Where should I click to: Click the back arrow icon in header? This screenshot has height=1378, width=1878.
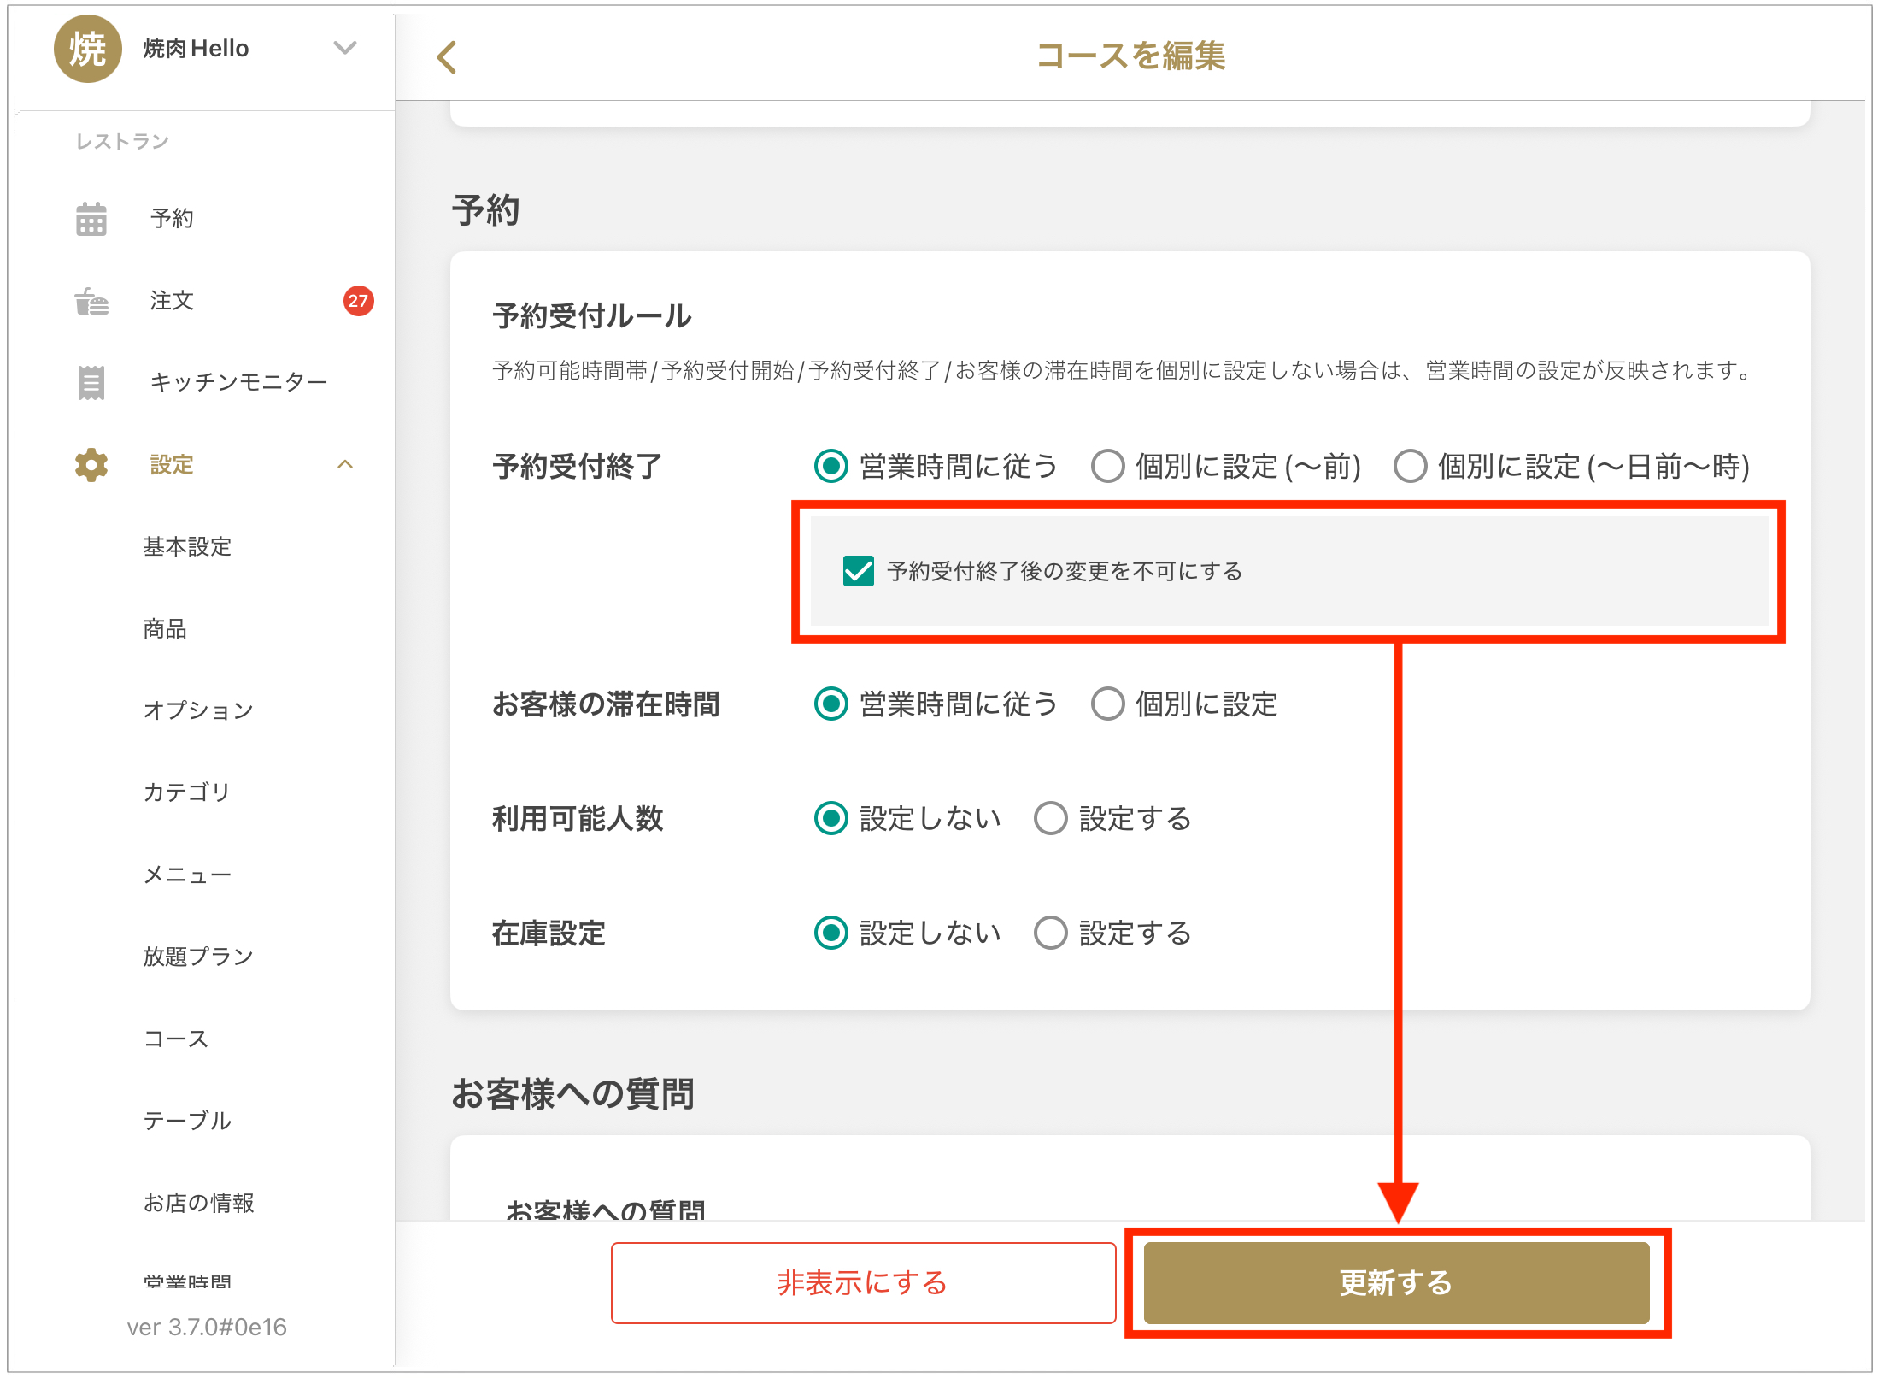pos(447,57)
